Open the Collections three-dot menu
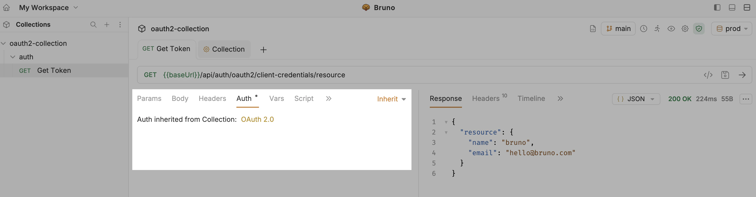The image size is (756, 197). tap(120, 25)
